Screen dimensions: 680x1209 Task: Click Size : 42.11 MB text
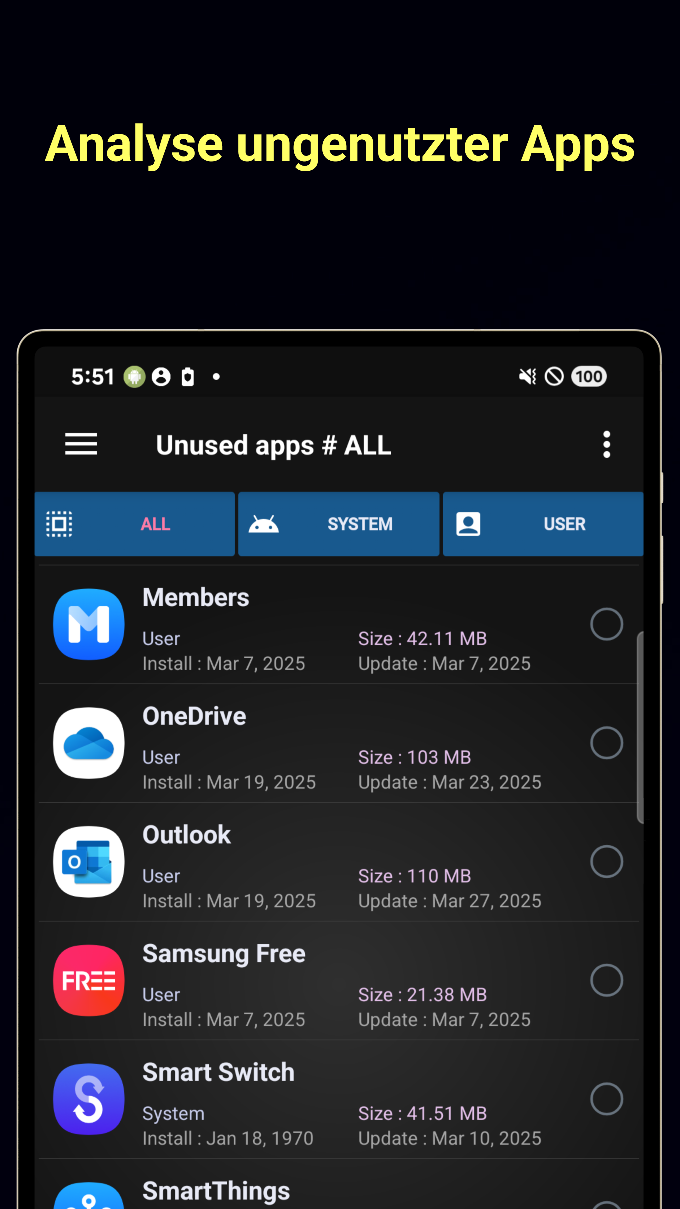[422, 638]
